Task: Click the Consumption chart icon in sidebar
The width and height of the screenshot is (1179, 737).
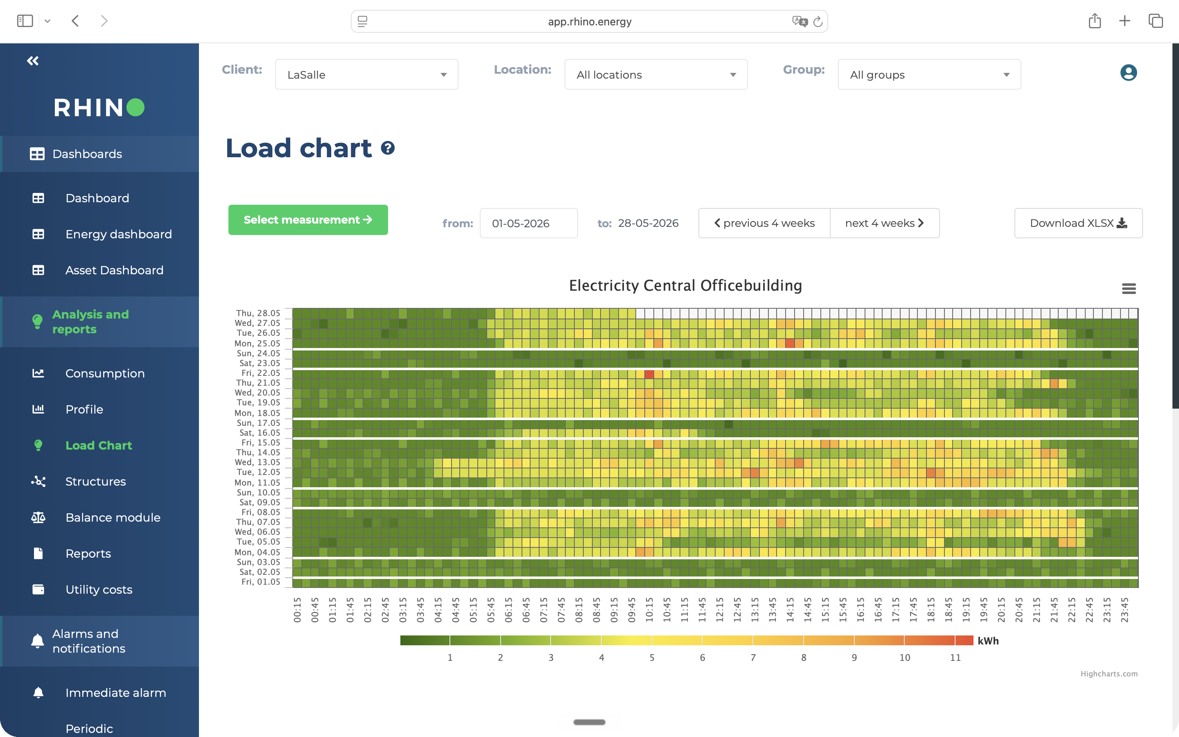Action: pos(38,373)
